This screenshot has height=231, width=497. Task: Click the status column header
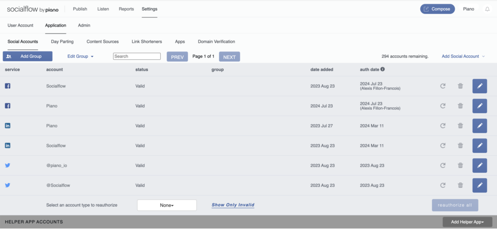[x=142, y=69]
